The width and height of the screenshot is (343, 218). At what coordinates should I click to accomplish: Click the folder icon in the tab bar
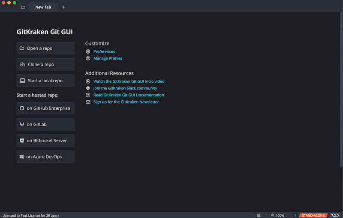[23, 7]
